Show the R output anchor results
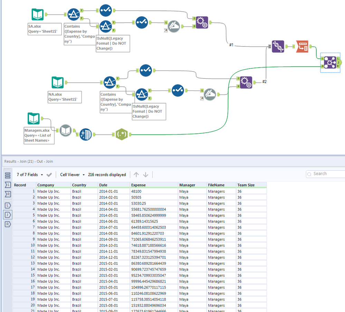Viewport: 345px width, 312px height. tap(8, 224)
